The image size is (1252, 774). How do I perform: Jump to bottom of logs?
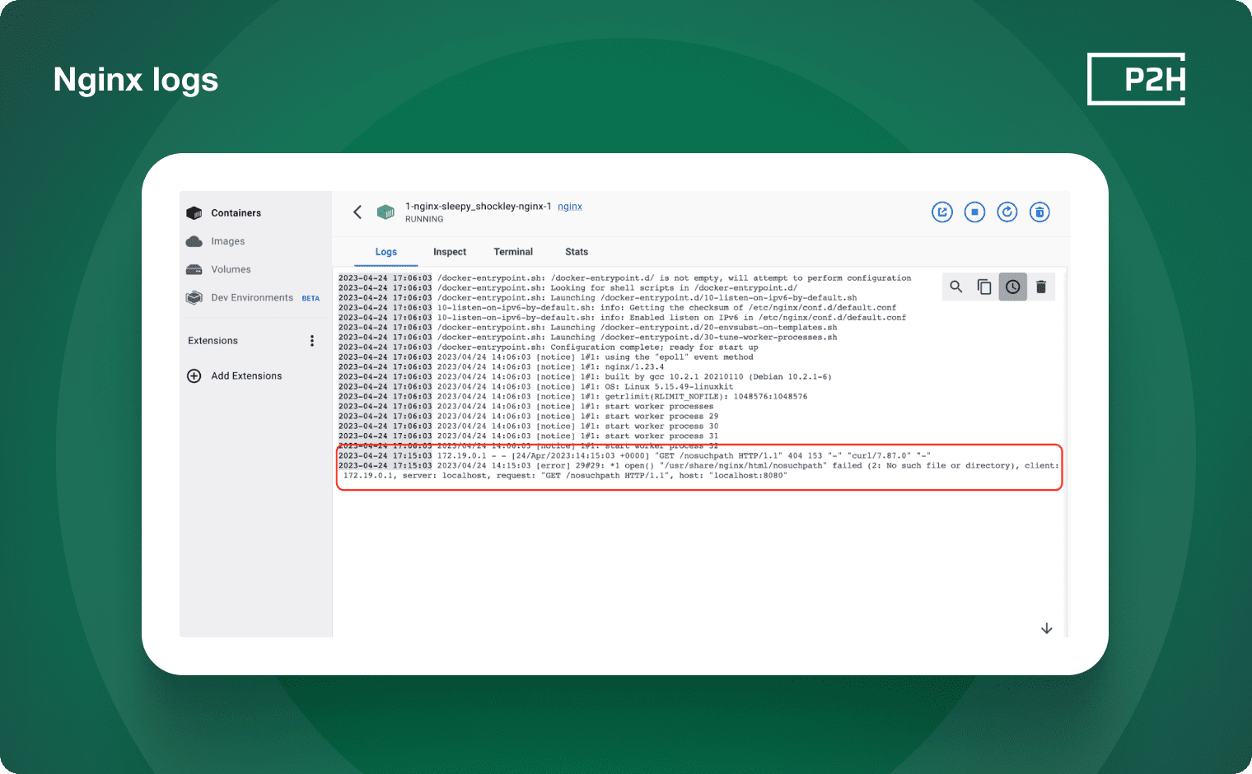click(x=1046, y=627)
